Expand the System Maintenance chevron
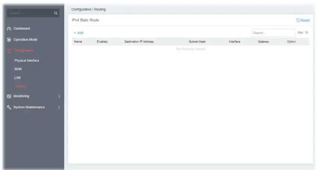Screen dimensions: 317x170 (59, 107)
